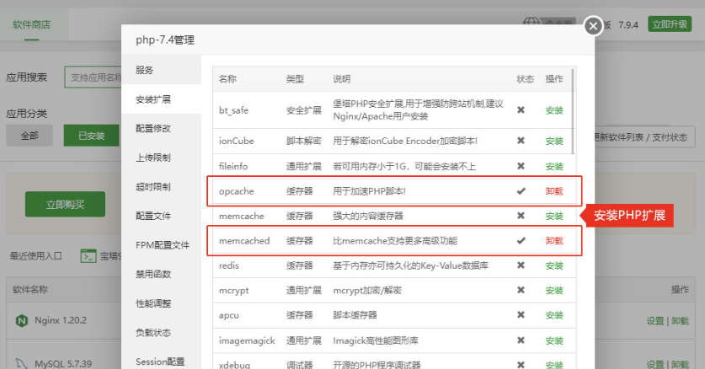Click the terminal icon beside 最近使用入口

click(88, 256)
